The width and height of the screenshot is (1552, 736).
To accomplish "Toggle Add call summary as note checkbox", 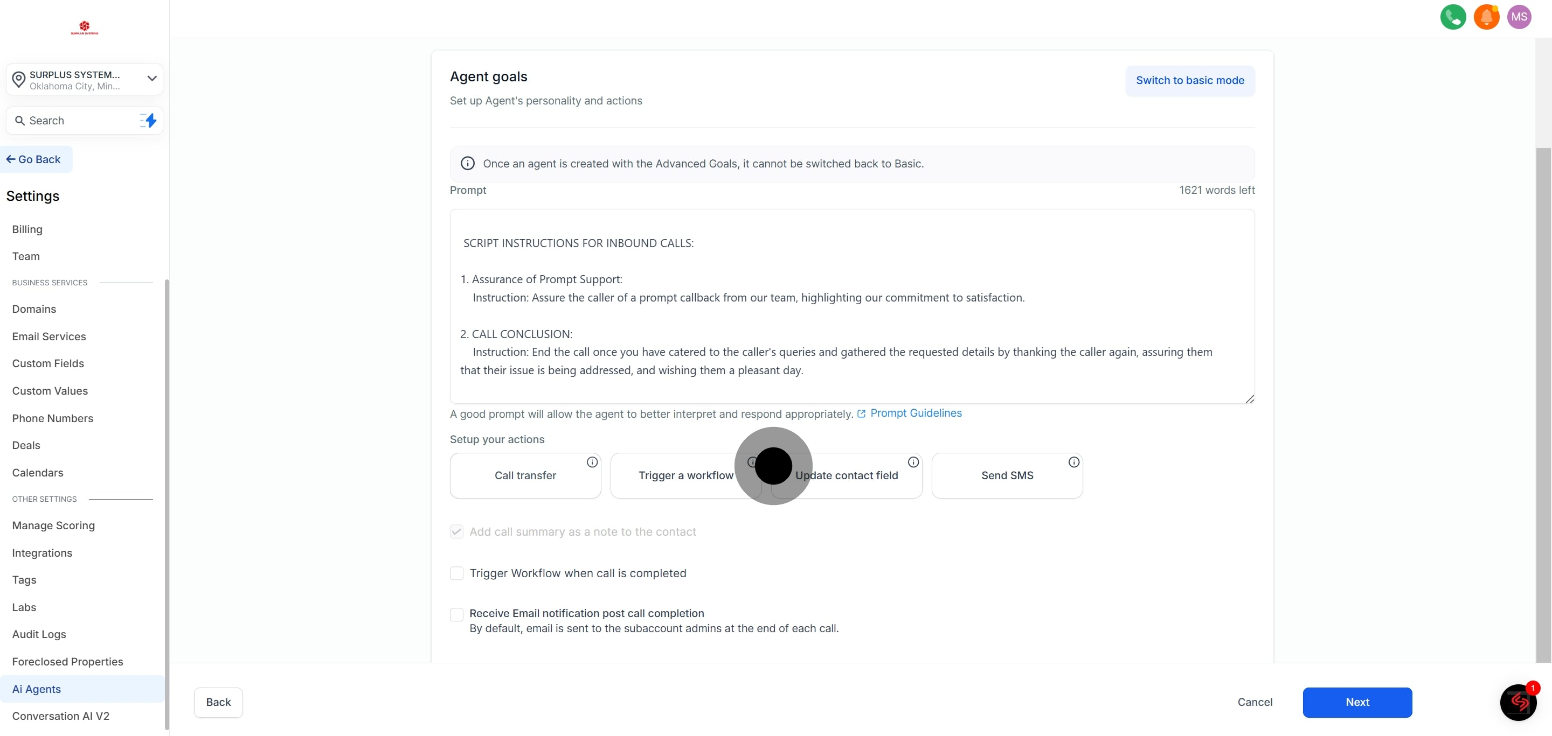I will point(456,531).
